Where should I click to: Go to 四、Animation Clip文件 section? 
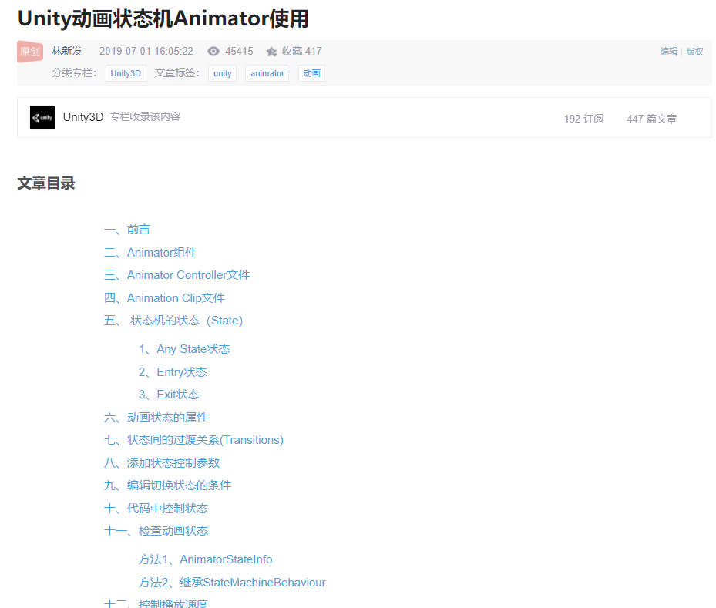pos(164,298)
